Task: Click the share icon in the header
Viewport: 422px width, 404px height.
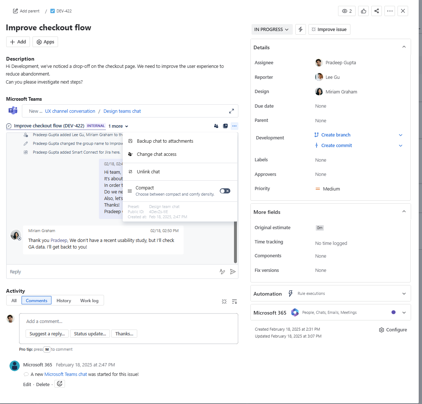Action: (x=376, y=11)
